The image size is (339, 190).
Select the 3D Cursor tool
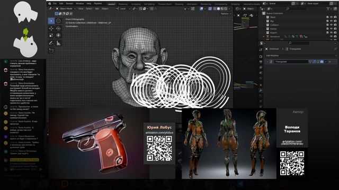coord(58,21)
